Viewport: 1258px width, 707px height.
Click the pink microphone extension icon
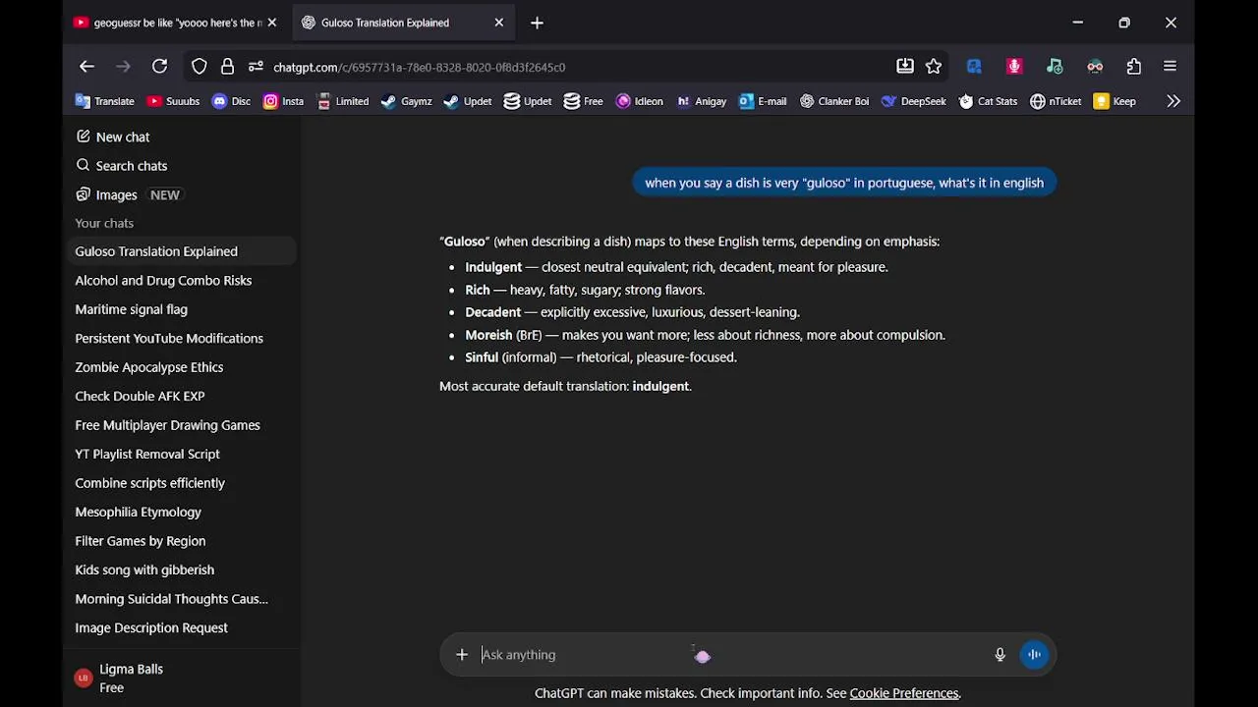(x=1014, y=67)
